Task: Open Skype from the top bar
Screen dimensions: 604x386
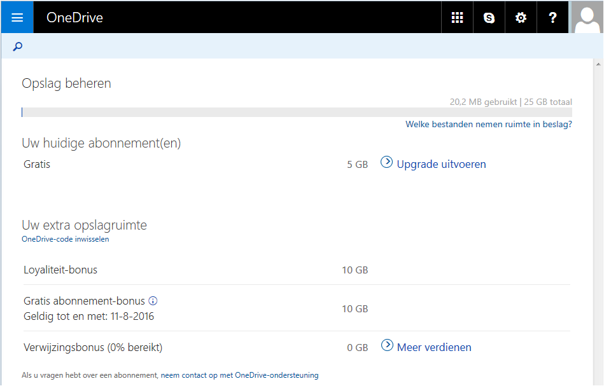Action: [489, 17]
